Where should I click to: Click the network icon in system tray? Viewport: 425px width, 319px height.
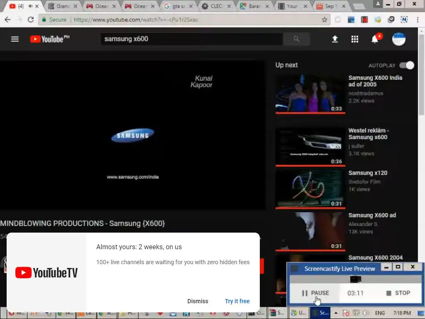tap(356, 313)
